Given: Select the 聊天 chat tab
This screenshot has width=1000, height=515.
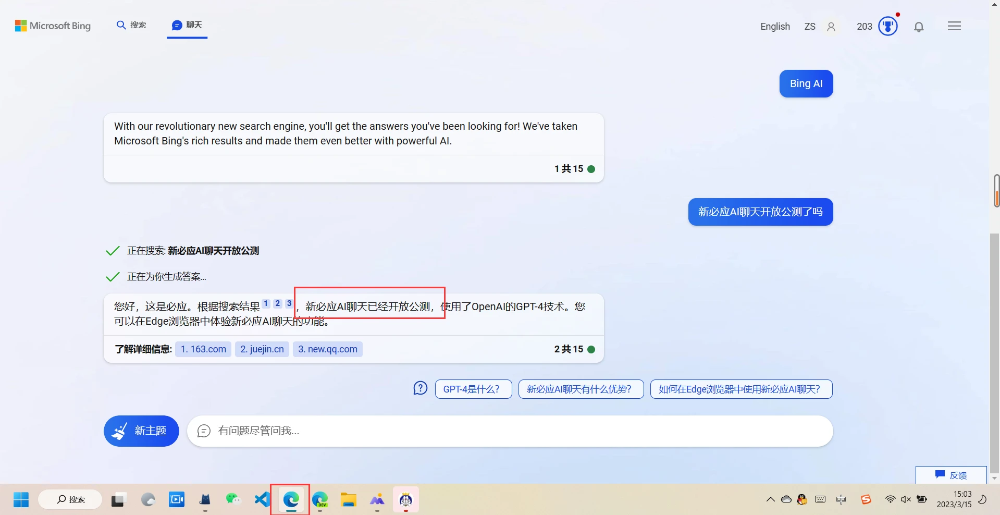Looking at the screenshot, I should pyautogui.click(x=187, y=25).
